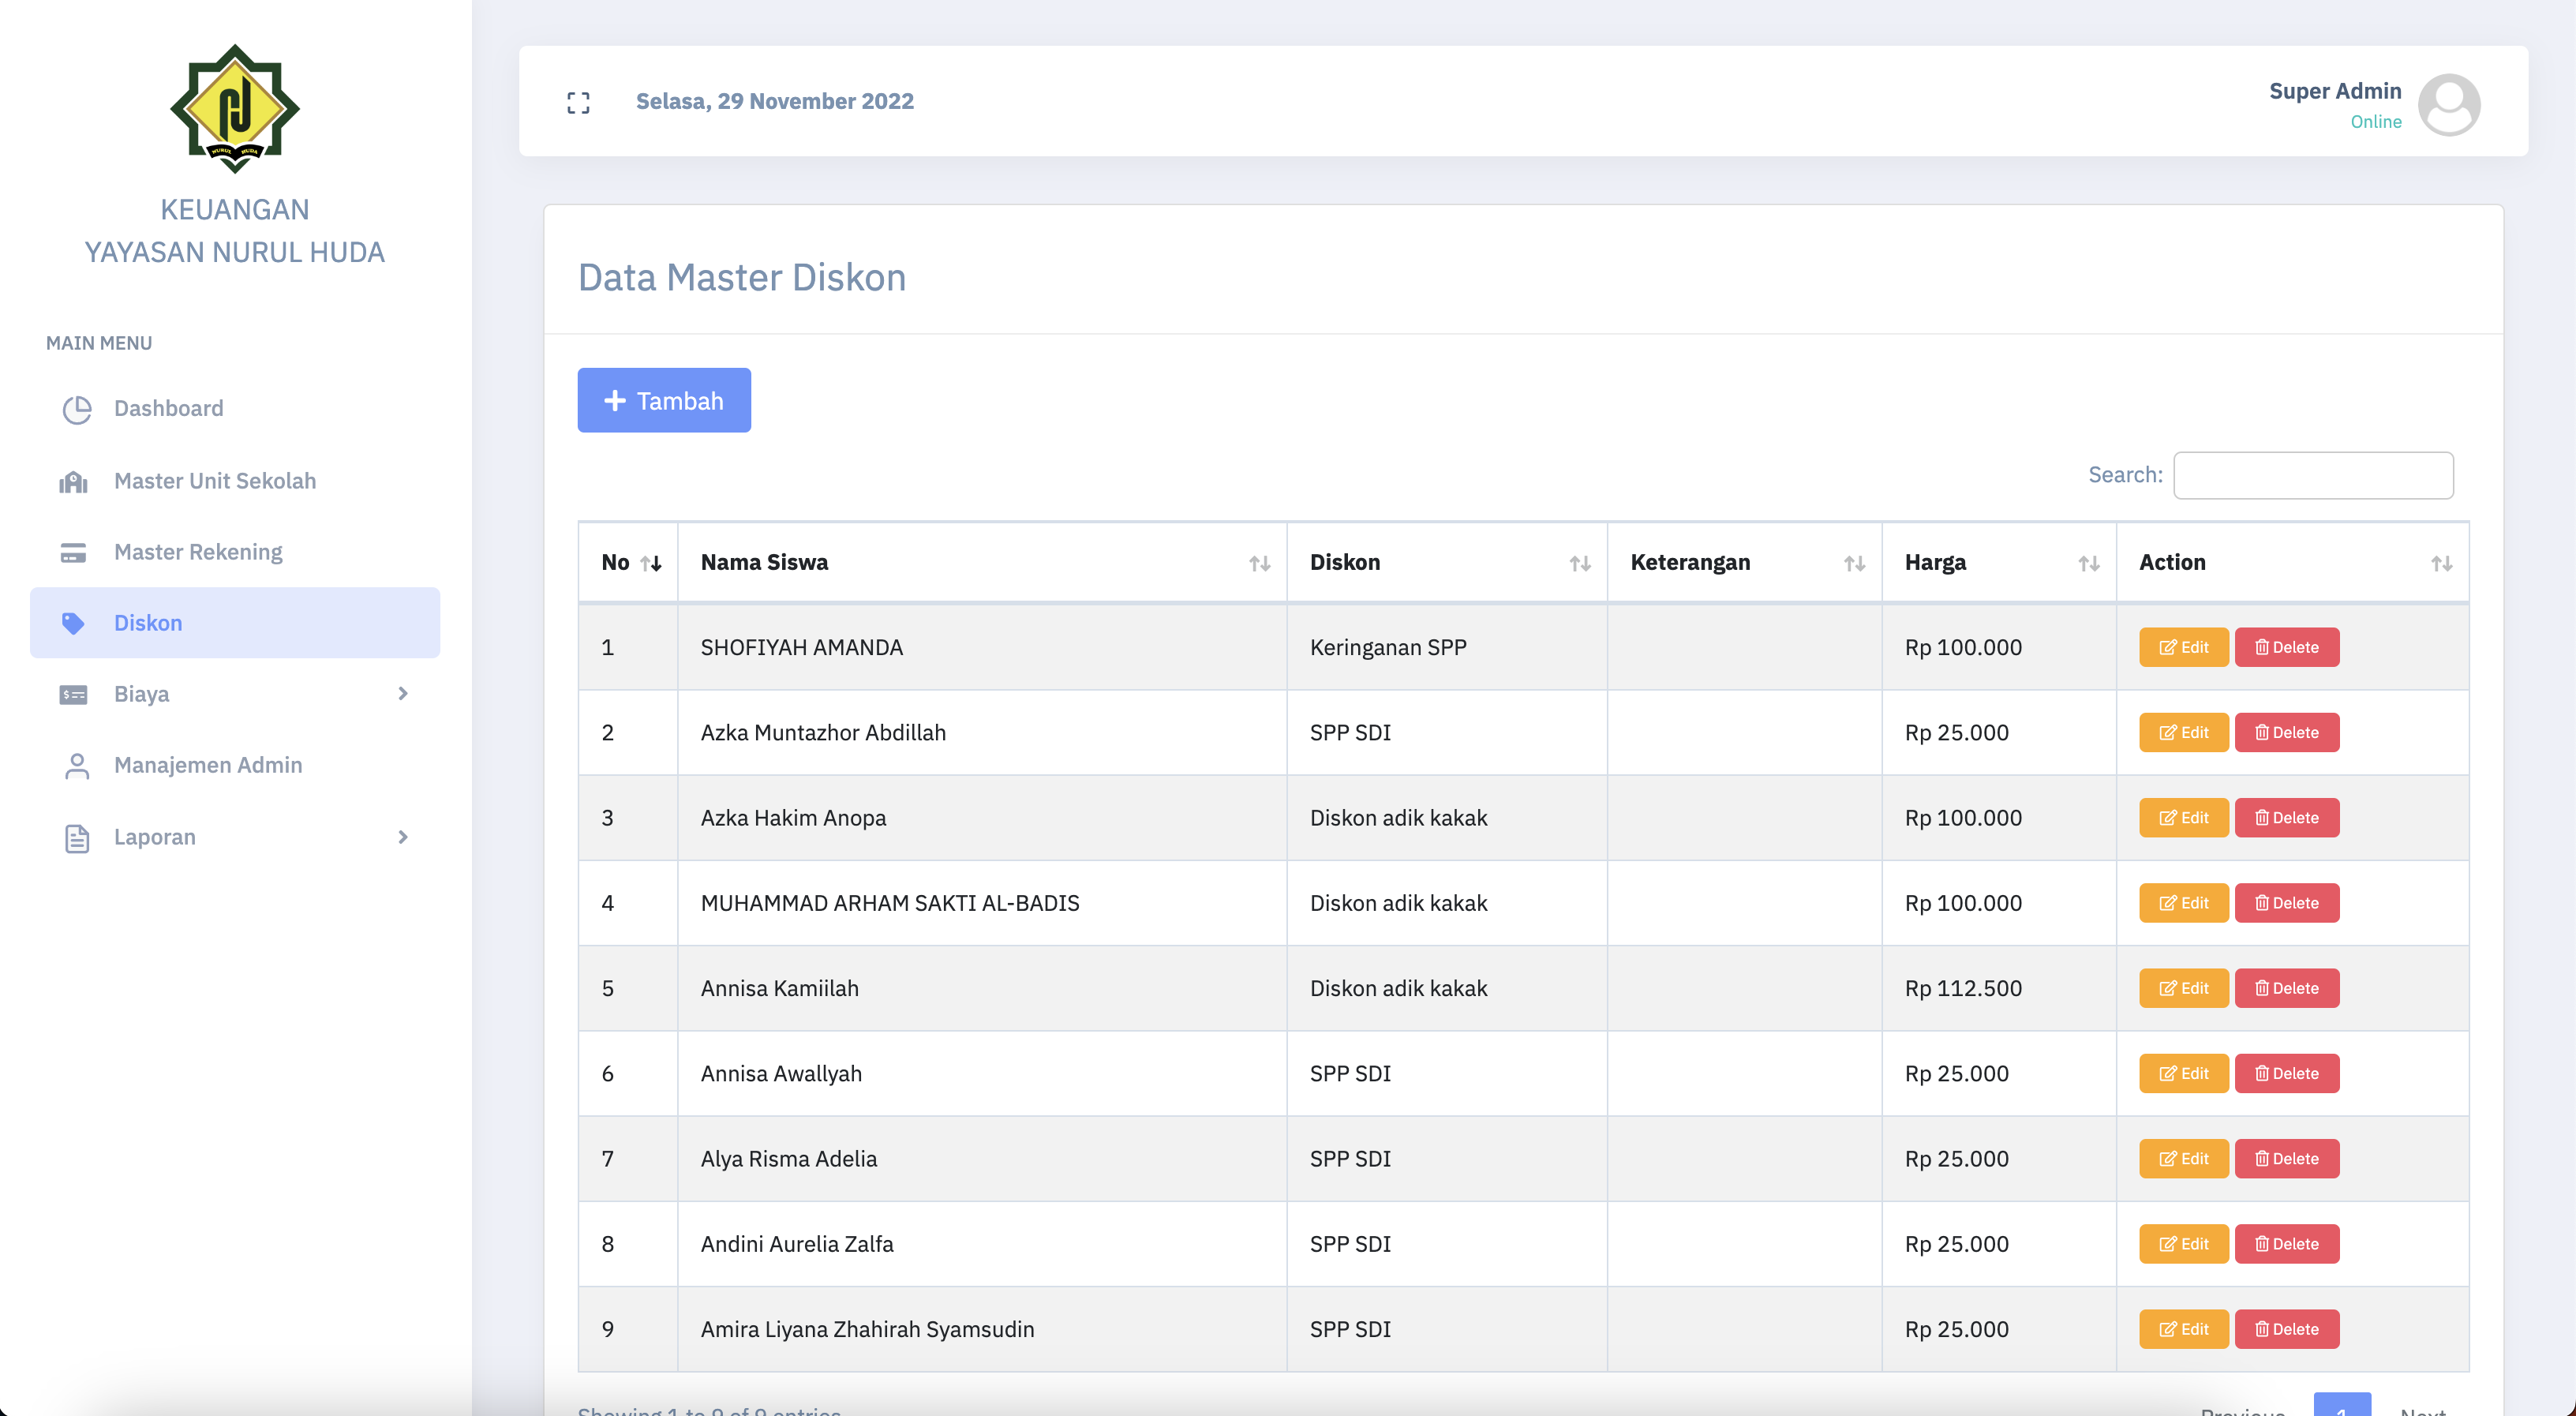The image size is (2576, 1416).
Task: Sort by Keterangan column arrows
Action: click(x=1854, y=563)
